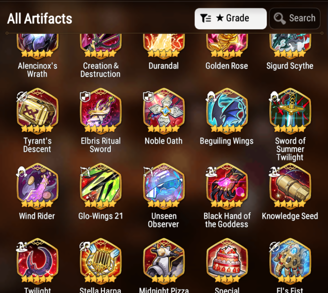Image resolution: width=328 pixels, height=293 pixels.
Task: Click the Search field
Action: (295, 18)
